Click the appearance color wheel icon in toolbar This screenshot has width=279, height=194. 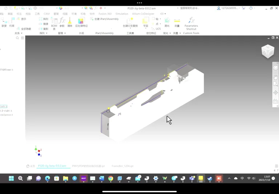pyautogui.click(x=61, y=8)
